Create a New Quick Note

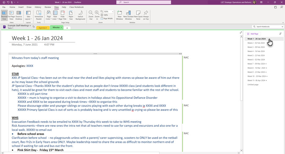(138, 15)
